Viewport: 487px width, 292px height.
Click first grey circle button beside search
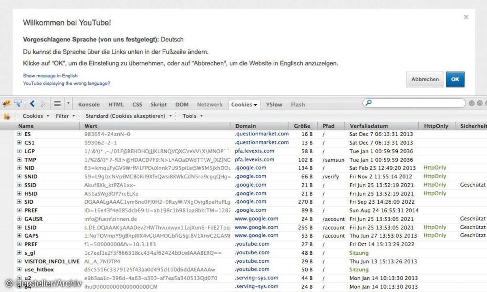tap(472, 103)
